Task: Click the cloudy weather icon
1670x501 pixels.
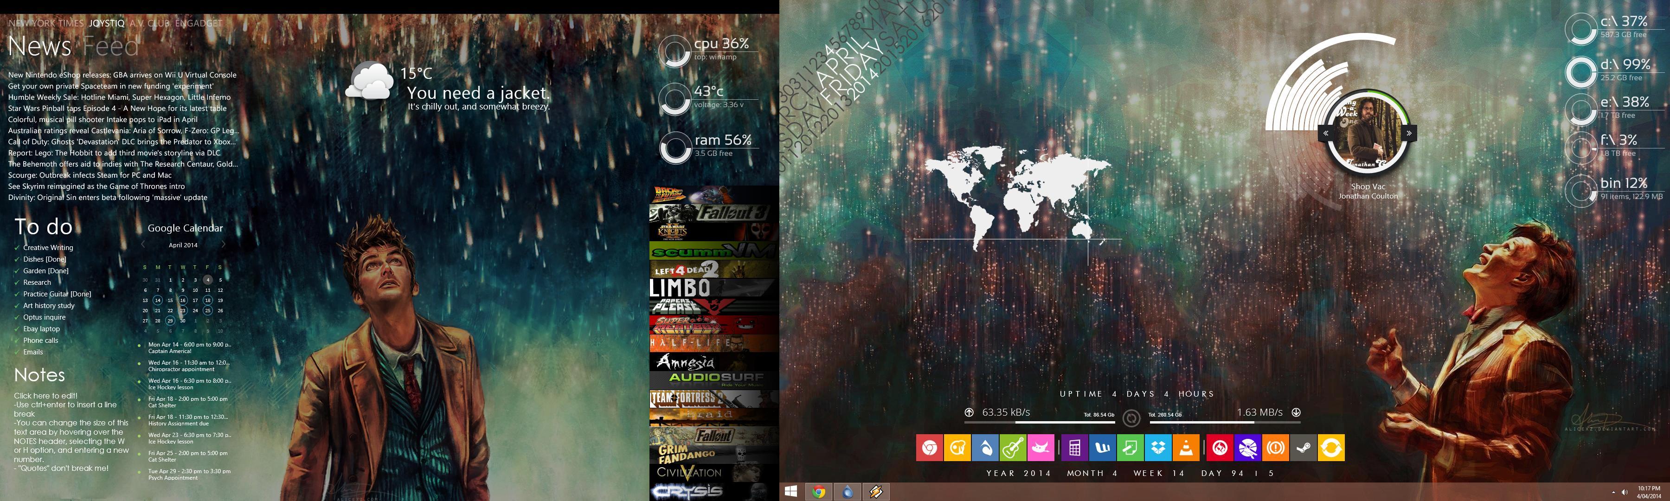Action: coord(370,80)
